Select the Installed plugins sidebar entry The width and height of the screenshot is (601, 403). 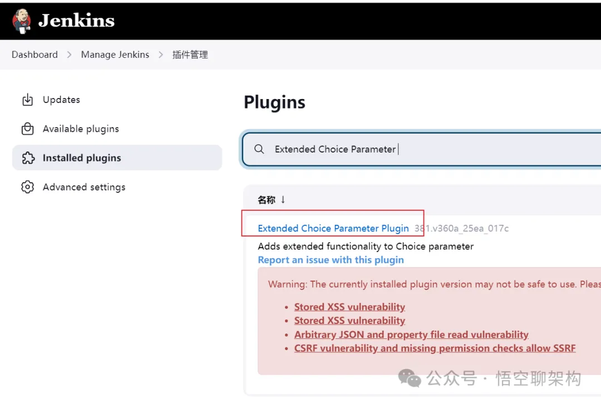click(x=82, y=158)
